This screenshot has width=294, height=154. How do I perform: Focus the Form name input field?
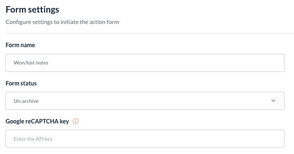[145, 63]
